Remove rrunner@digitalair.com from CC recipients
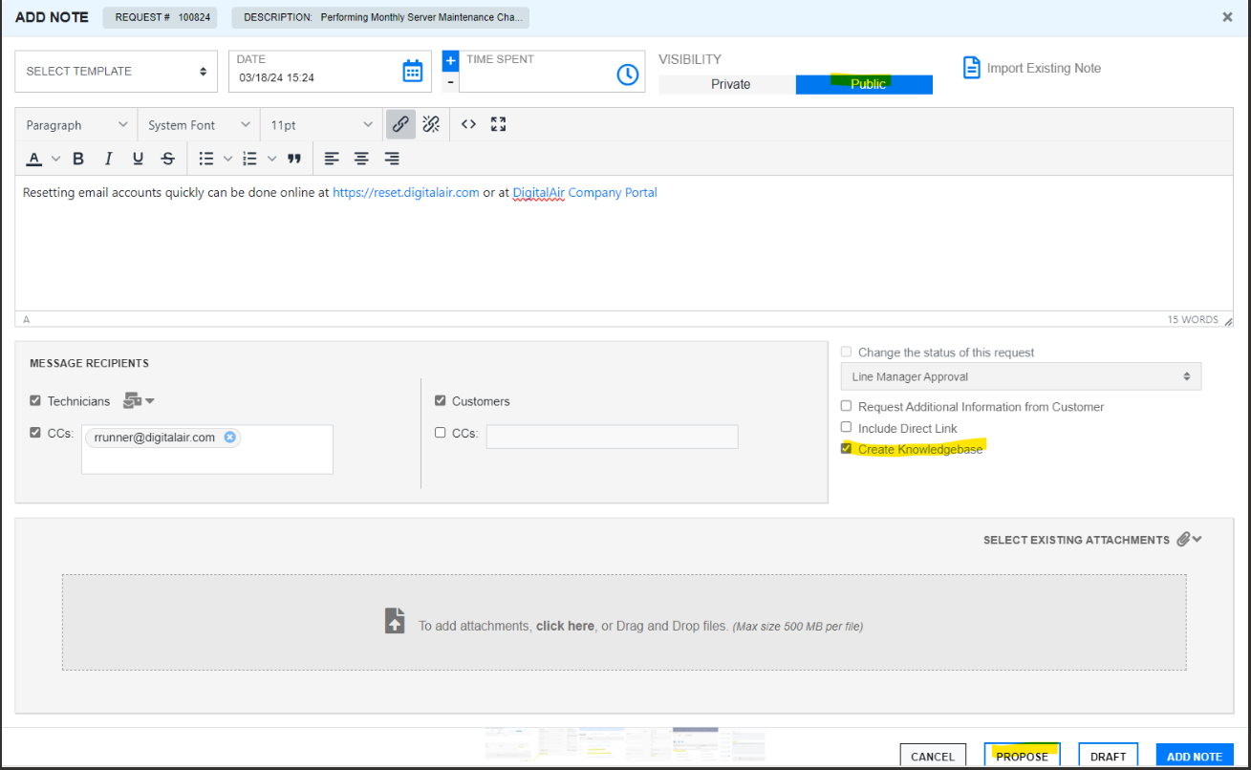Viewport: 1251px width, 770px height. coord(229,437)
